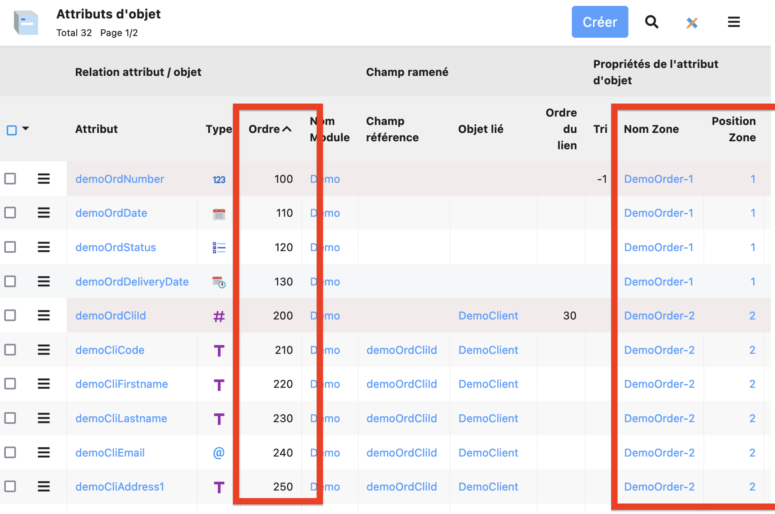Click the # type icon for demoOrdCliId
This screenshot has height=514, width=775.
click(x=219, y=316)
